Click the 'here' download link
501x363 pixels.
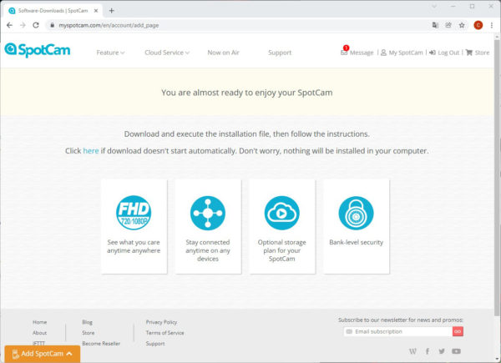coord(91,151)
